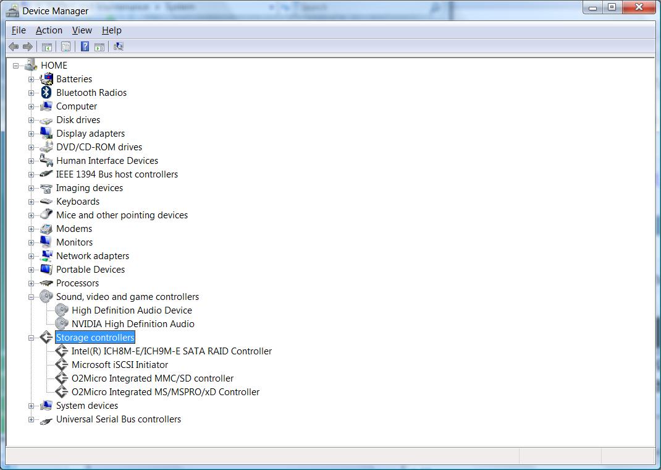The height and width of the screenshot is (470, 661).
Task: Expand the Computer node
Action: coord(31,107)
